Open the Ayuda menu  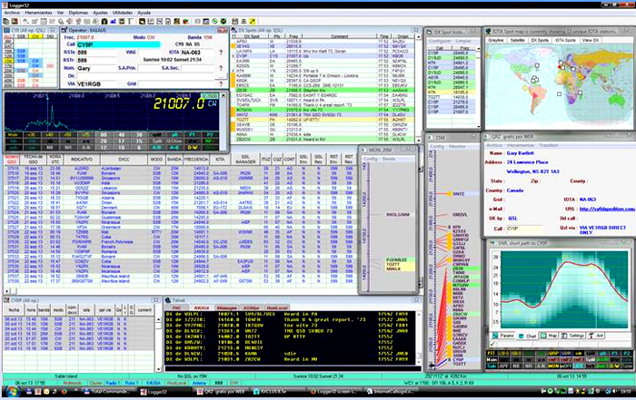[144, 13]
